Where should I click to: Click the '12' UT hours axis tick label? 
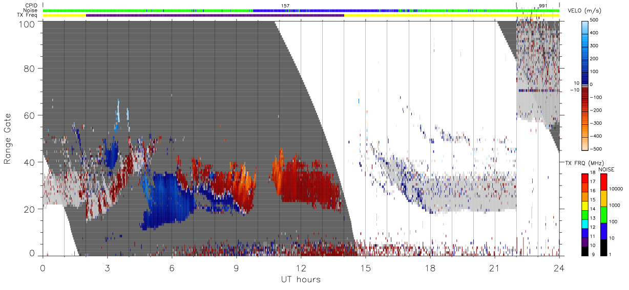(301, 267)
